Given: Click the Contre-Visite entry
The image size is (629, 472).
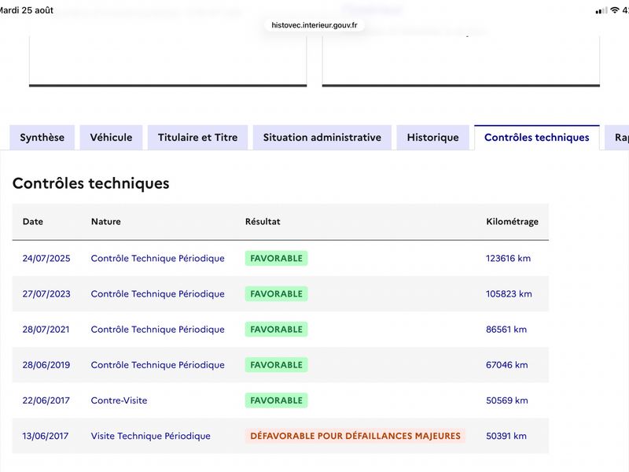Looking at the screenshot, I should (x=120, y=400).
